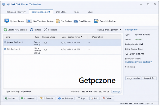Open the E:\Backup\System Backup 1\ link
This screenshot has width=160, height=106.
click(139, 62)
